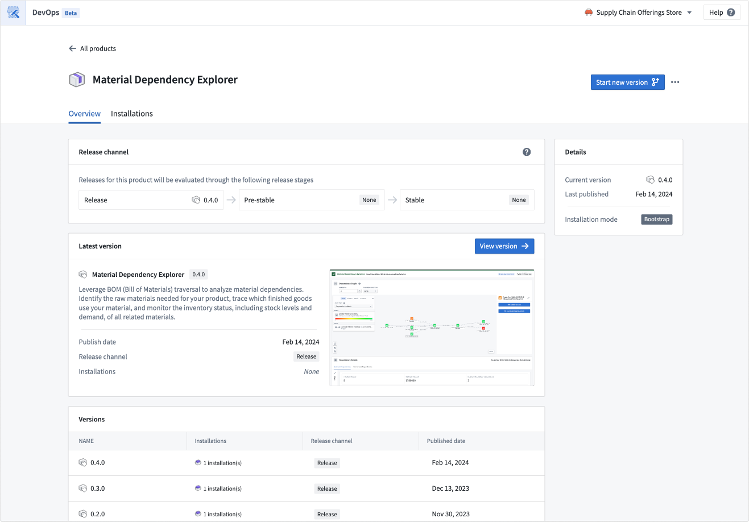The height and width of the screenshot is (522, 749).
Task: Click the DevOps application logo
Action: (13, 12)
